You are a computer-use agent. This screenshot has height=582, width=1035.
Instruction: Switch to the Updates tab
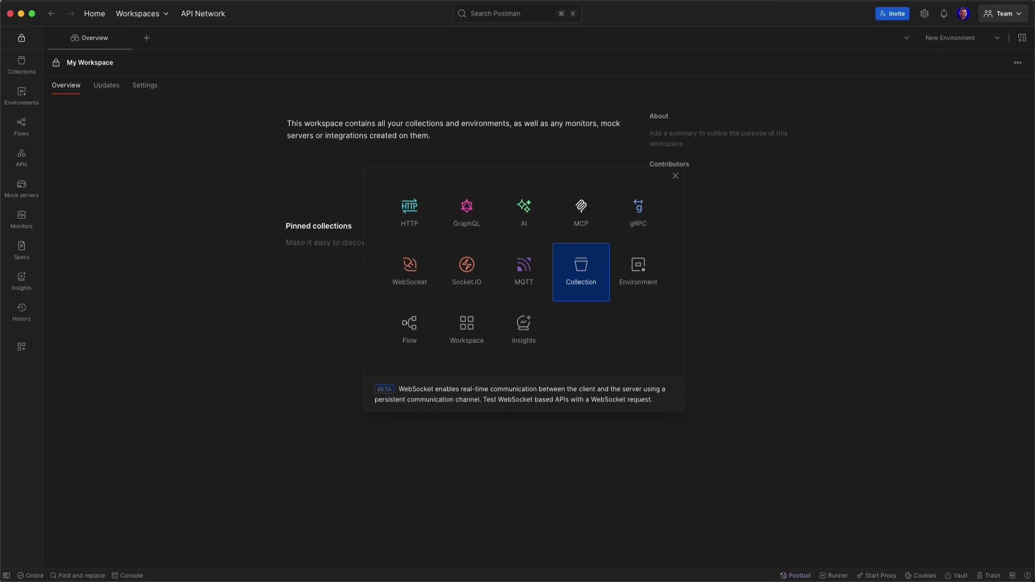click(x=106, y=85)
